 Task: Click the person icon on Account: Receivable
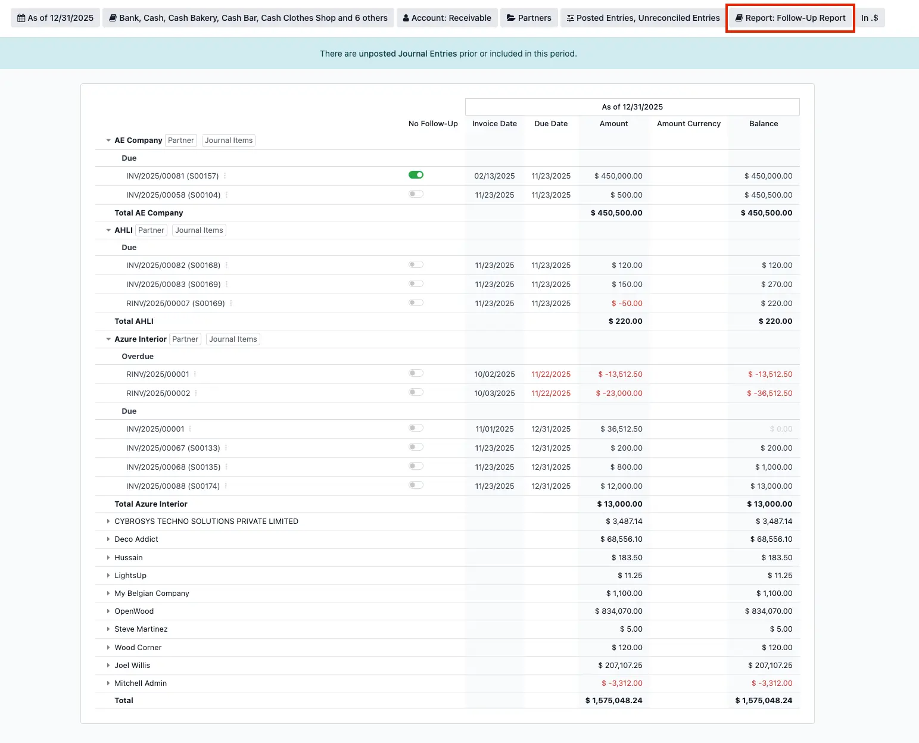tap(406, 17)
